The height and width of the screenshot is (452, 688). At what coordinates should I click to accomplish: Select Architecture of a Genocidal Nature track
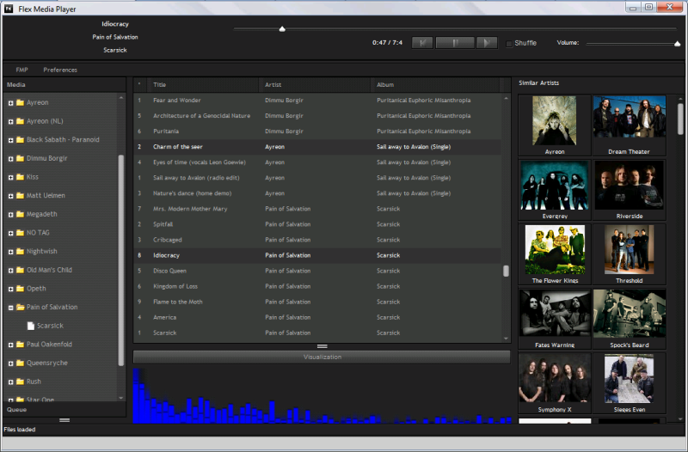click(x=317, y=116)
